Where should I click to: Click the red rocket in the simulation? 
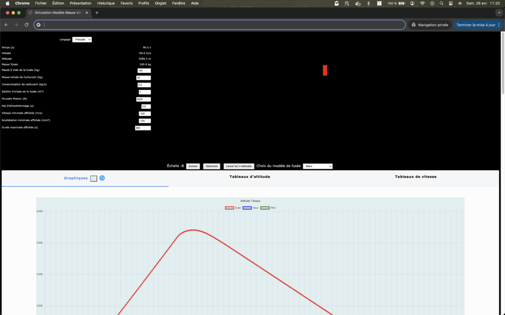pos(325,70)
